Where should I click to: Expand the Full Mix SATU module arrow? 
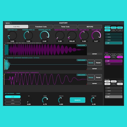pos(121,88)
